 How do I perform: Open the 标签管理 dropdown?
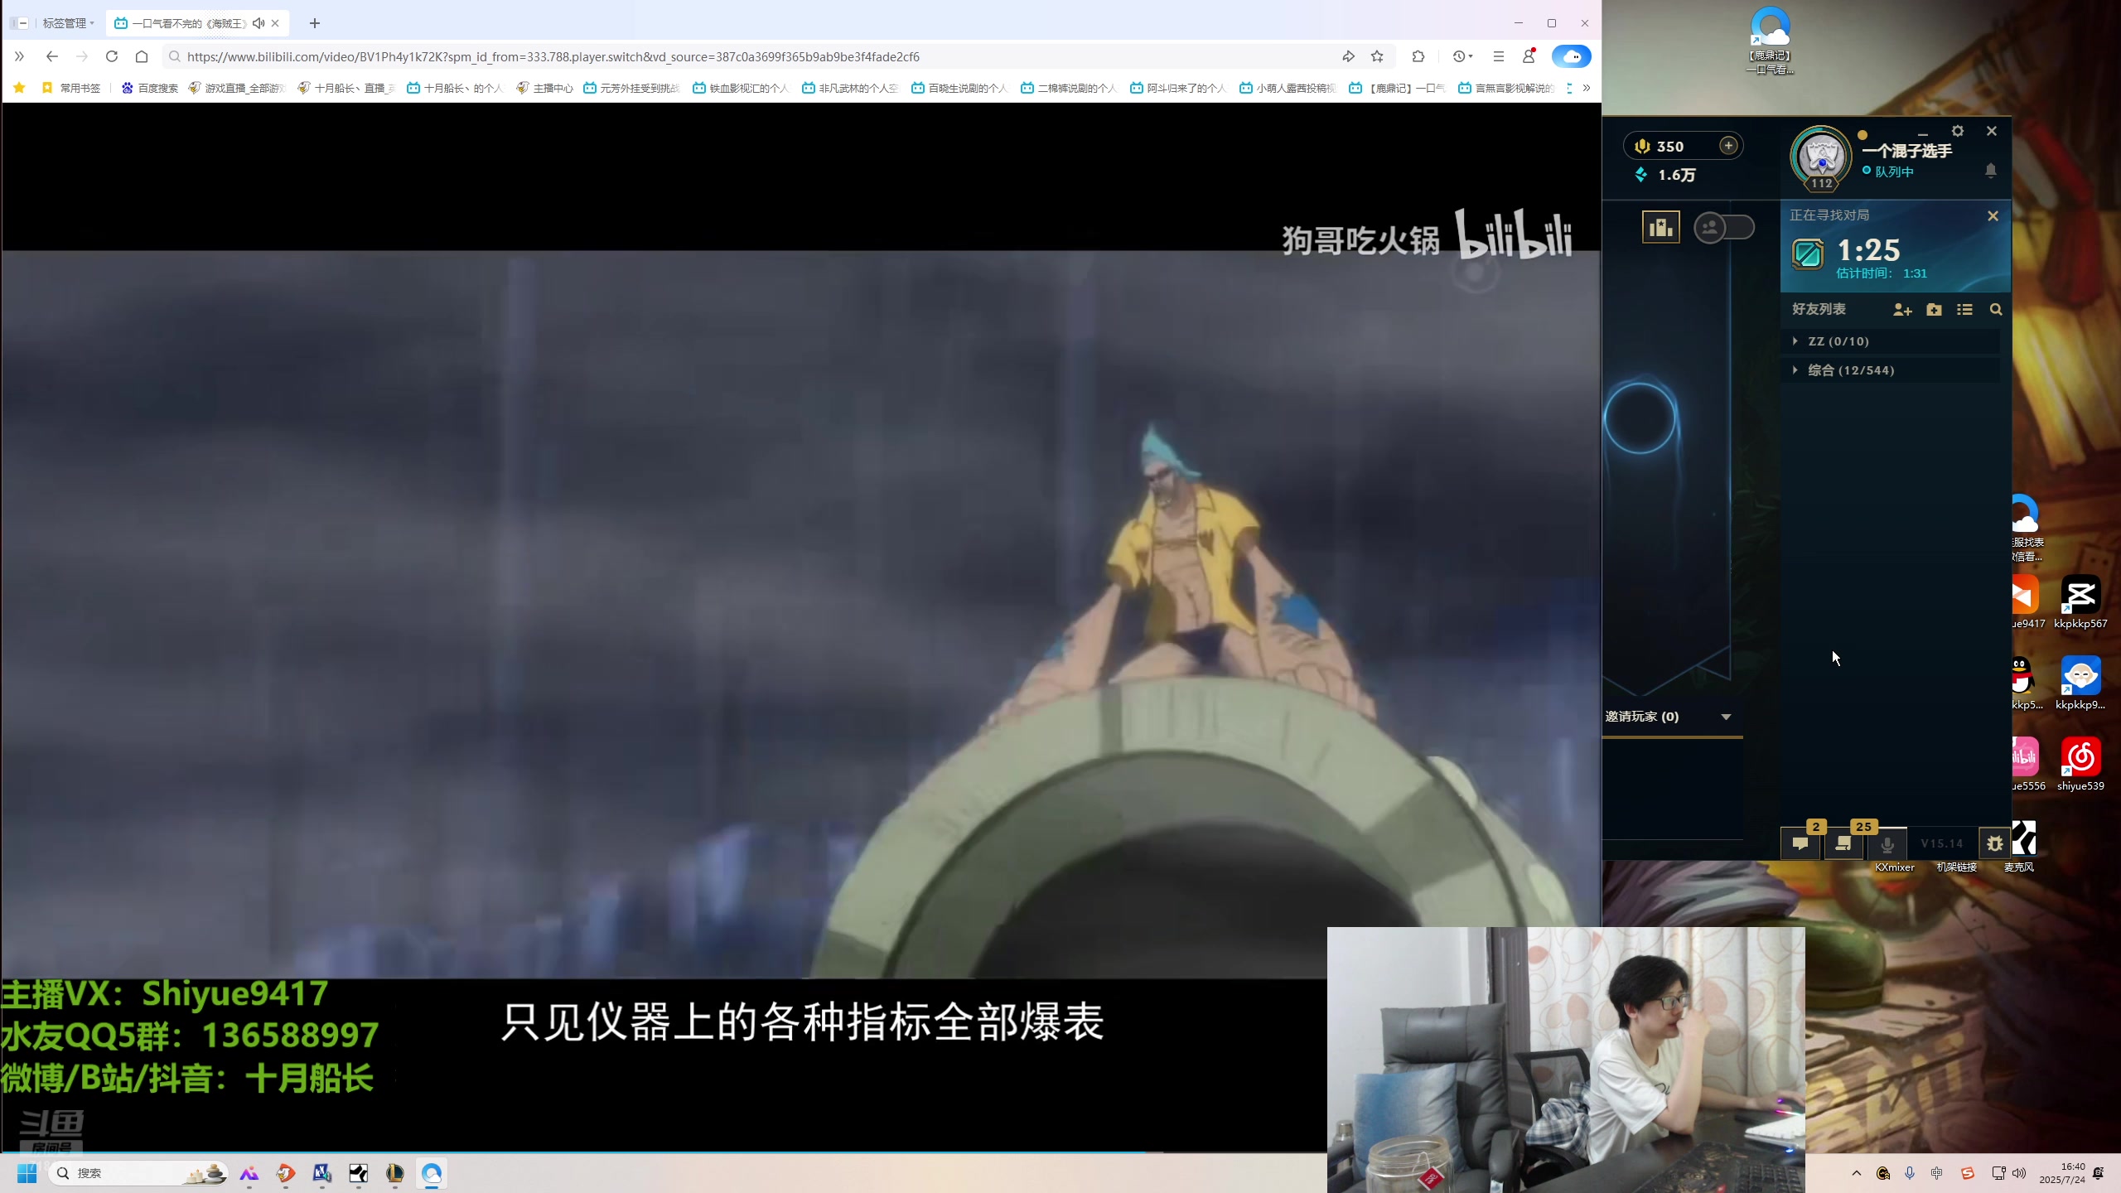(x=68, y=23)
